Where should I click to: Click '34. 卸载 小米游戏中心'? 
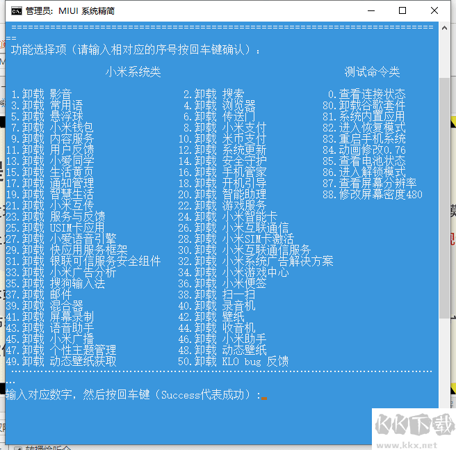[x=234, y=272]
